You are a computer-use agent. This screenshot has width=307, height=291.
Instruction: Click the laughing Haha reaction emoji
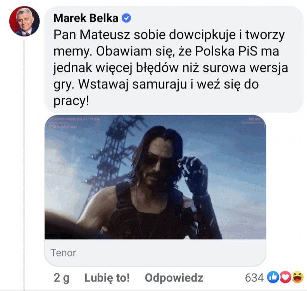(298, 277)
